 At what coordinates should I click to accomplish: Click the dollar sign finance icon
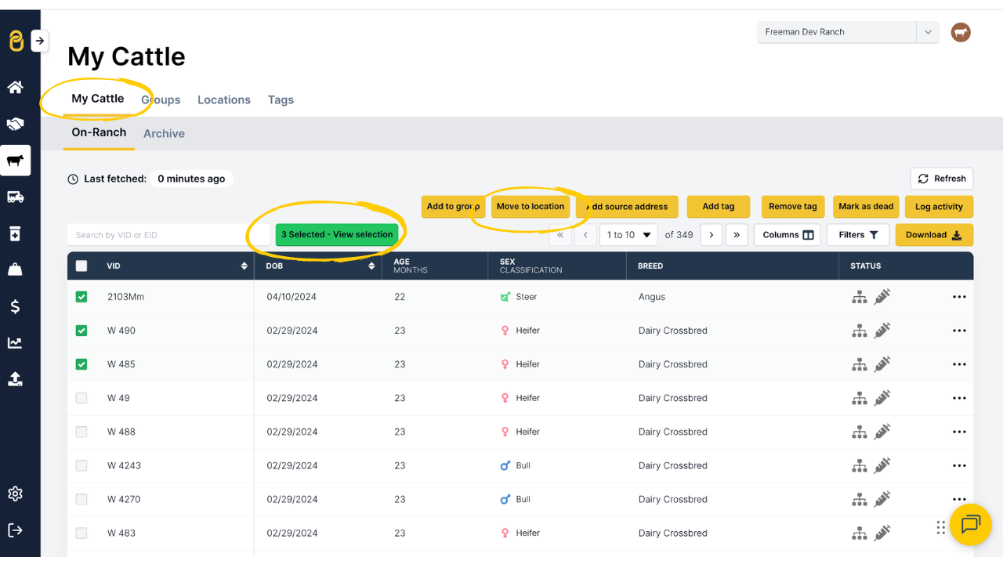tap(16, 306)
